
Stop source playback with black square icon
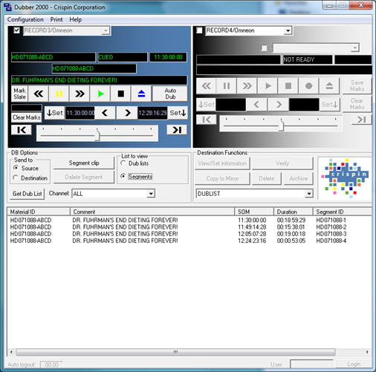tap(120, 94)
